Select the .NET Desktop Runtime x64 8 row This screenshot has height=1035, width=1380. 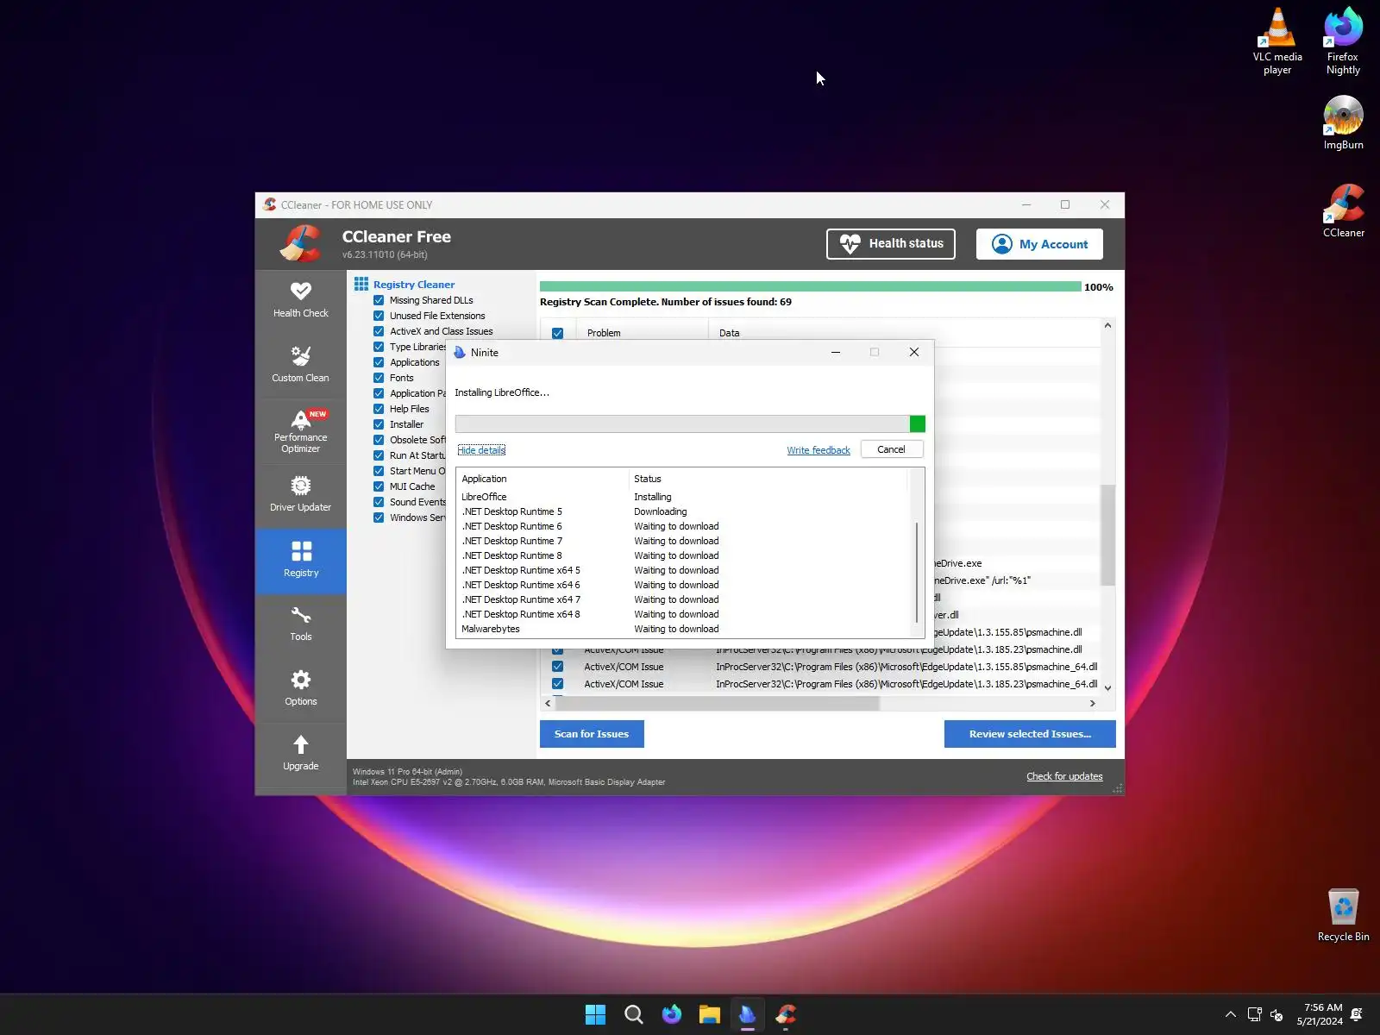pyautogui.click(x=682, y=614)
